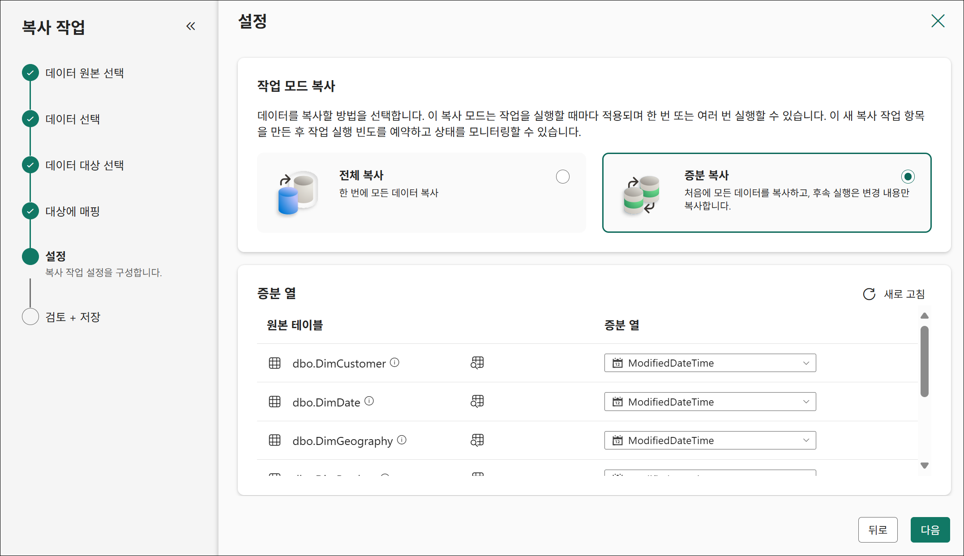Image resolution: width=964 pixels, height=556 pixels.
Task: Preview data icon in the dbo.DimDate row
Action: [477, 401]
